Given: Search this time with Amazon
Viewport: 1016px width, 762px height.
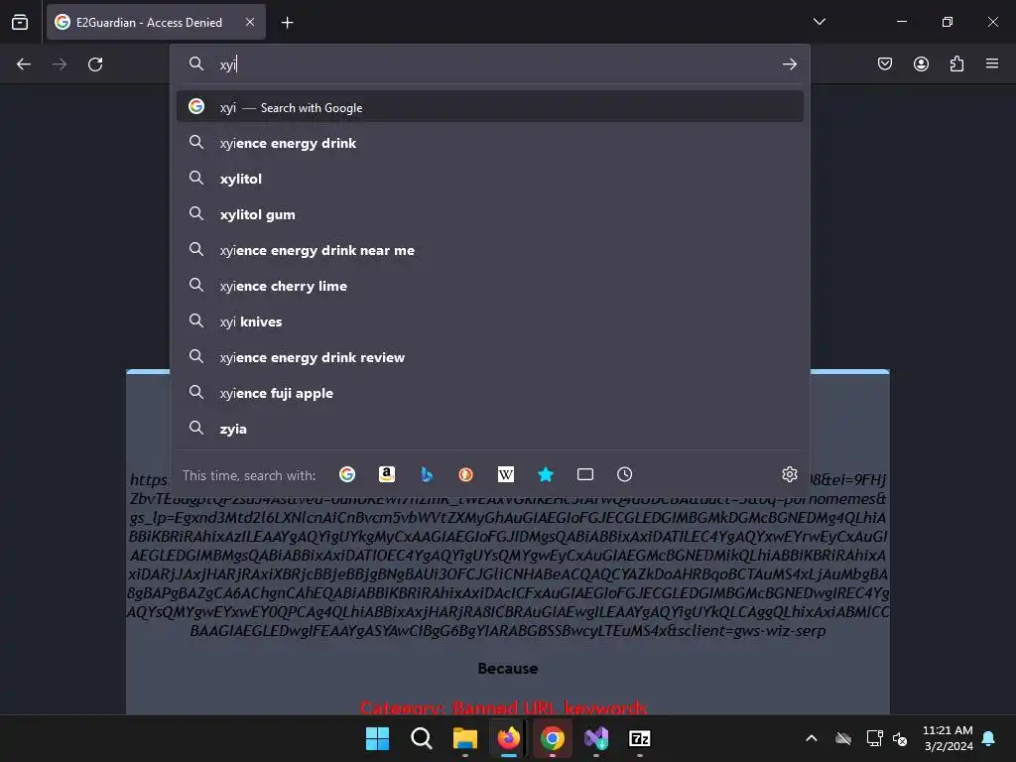Looking at the screenshot, I should 387,474.
